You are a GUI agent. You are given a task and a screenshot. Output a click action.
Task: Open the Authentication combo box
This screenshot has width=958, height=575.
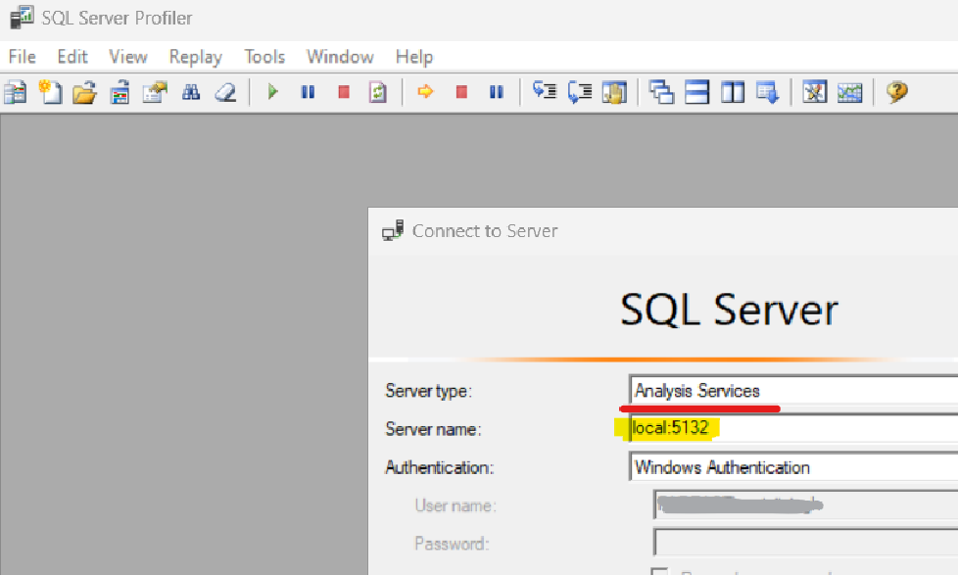click(793, 467)
